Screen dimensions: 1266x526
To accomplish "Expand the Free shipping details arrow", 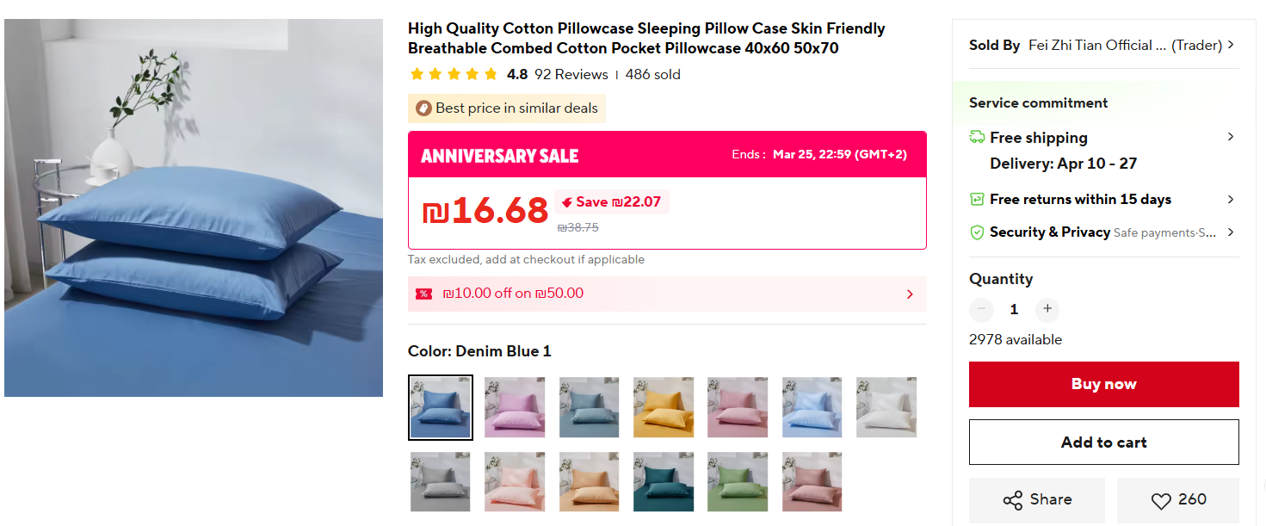I will tap(1231, 137).
